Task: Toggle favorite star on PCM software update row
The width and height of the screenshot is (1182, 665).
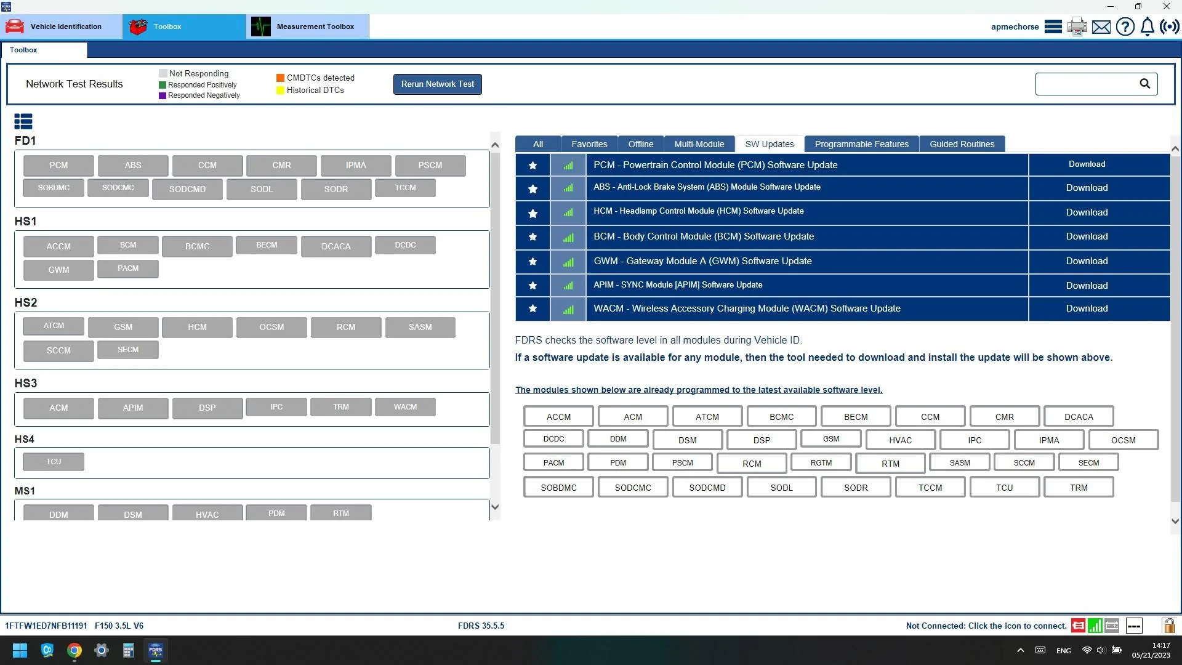Action: coord(533,165)
